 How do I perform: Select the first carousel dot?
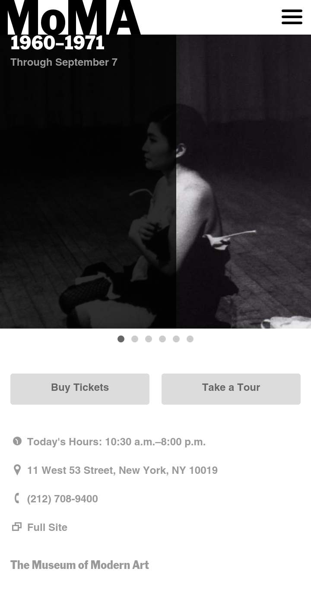pos(121,339)
